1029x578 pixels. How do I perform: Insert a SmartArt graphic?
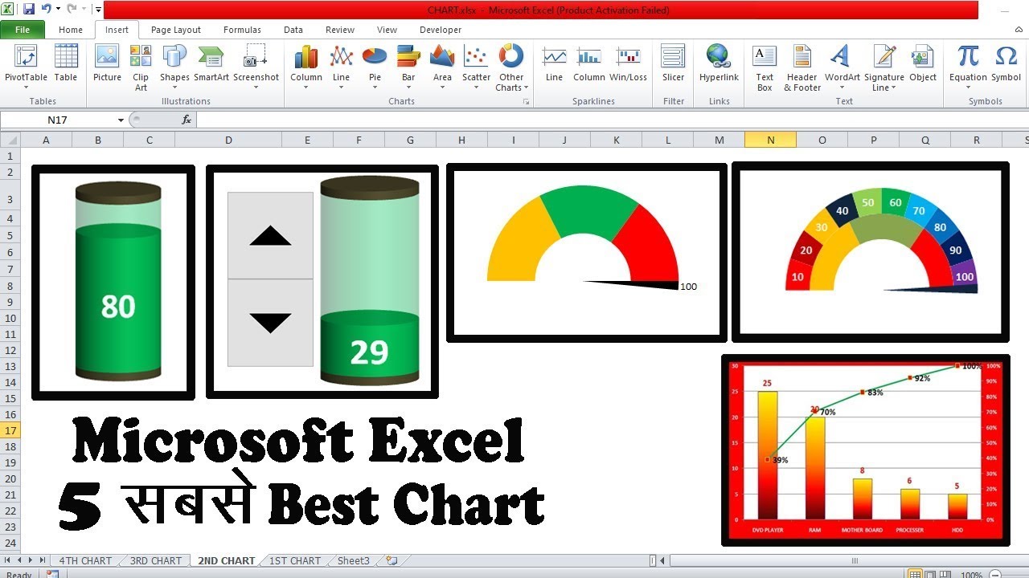(x=211, y=63)
